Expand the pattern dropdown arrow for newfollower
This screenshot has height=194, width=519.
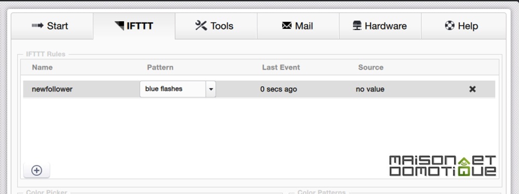pyautogui.click(x=211, y=89)
